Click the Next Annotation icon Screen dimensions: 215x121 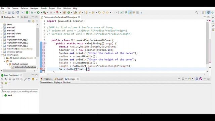click(87, 12)
